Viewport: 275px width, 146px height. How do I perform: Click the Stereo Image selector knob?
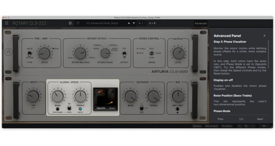[105, 53]
